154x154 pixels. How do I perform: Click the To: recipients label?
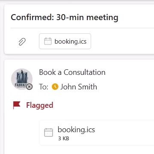(44, 87)
